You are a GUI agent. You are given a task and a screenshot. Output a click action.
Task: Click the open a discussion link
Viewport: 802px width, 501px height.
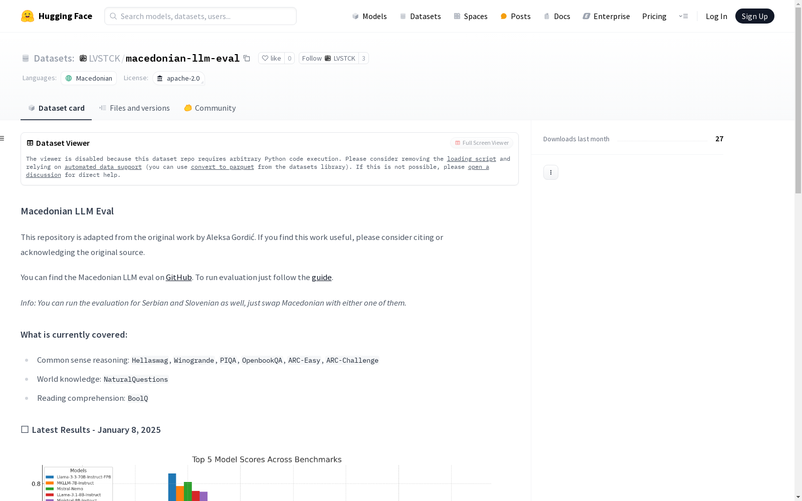point(479,167)
